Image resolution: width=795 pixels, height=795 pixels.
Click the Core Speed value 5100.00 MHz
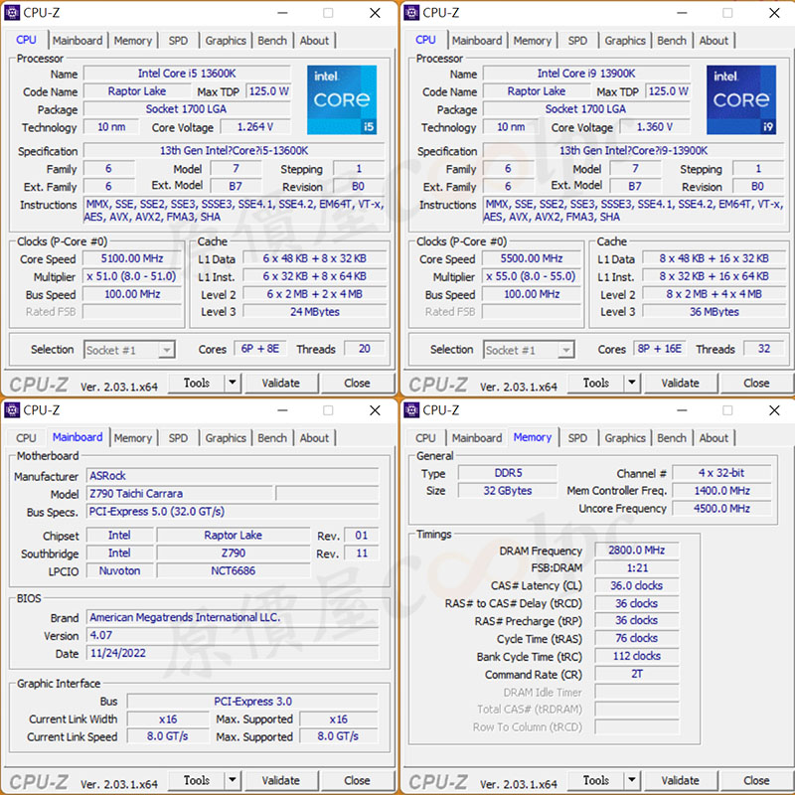pyautogui.click(x=132, y=258)
